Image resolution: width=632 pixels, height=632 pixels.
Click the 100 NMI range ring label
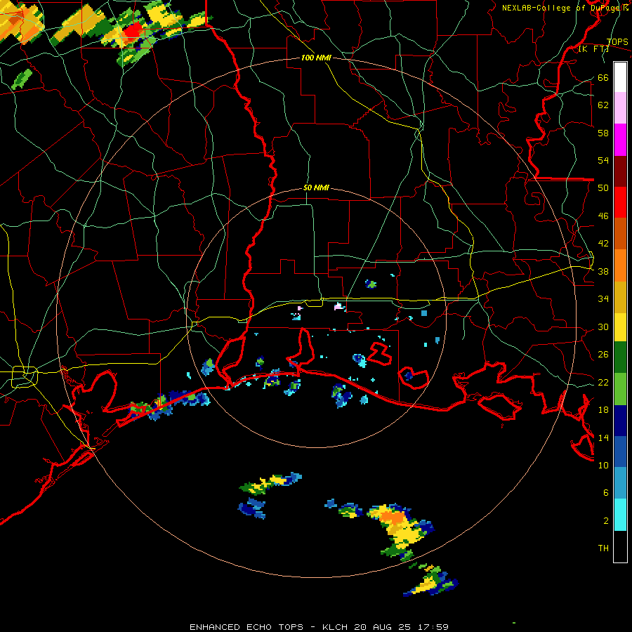point(316,58)
